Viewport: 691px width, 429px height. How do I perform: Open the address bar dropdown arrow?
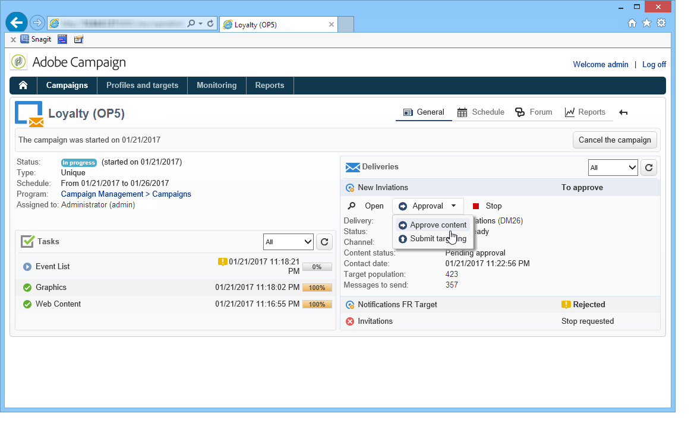pyautogui.click(x=200, y=23)
